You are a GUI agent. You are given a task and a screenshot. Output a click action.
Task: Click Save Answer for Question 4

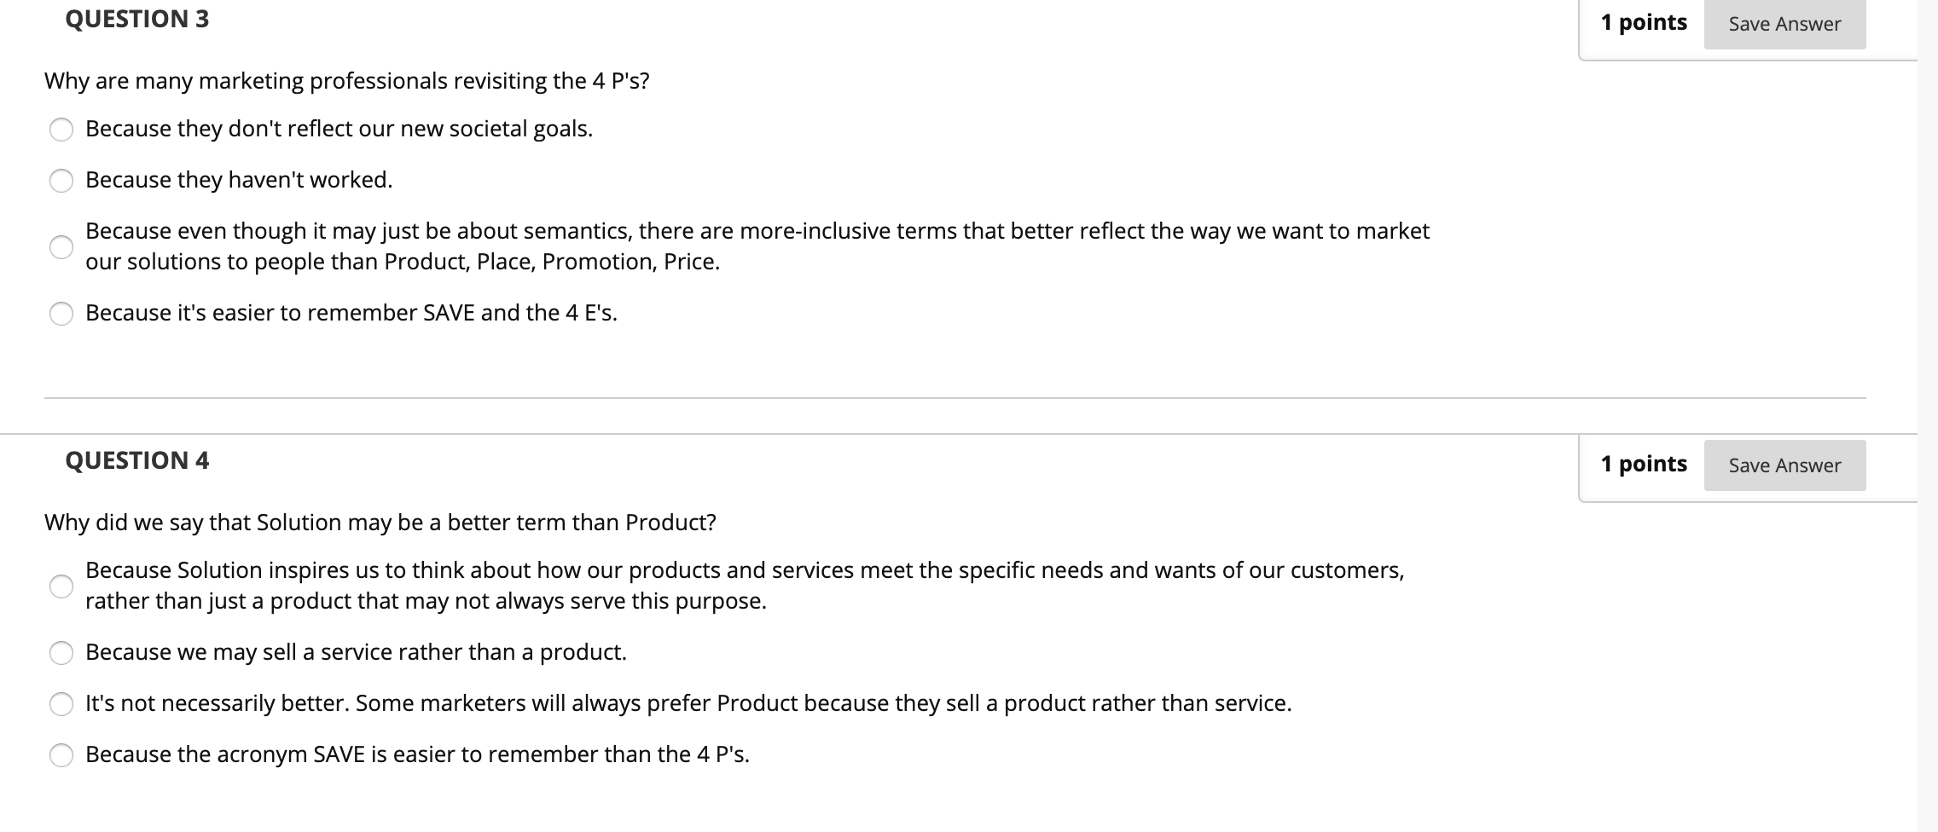1784,465
